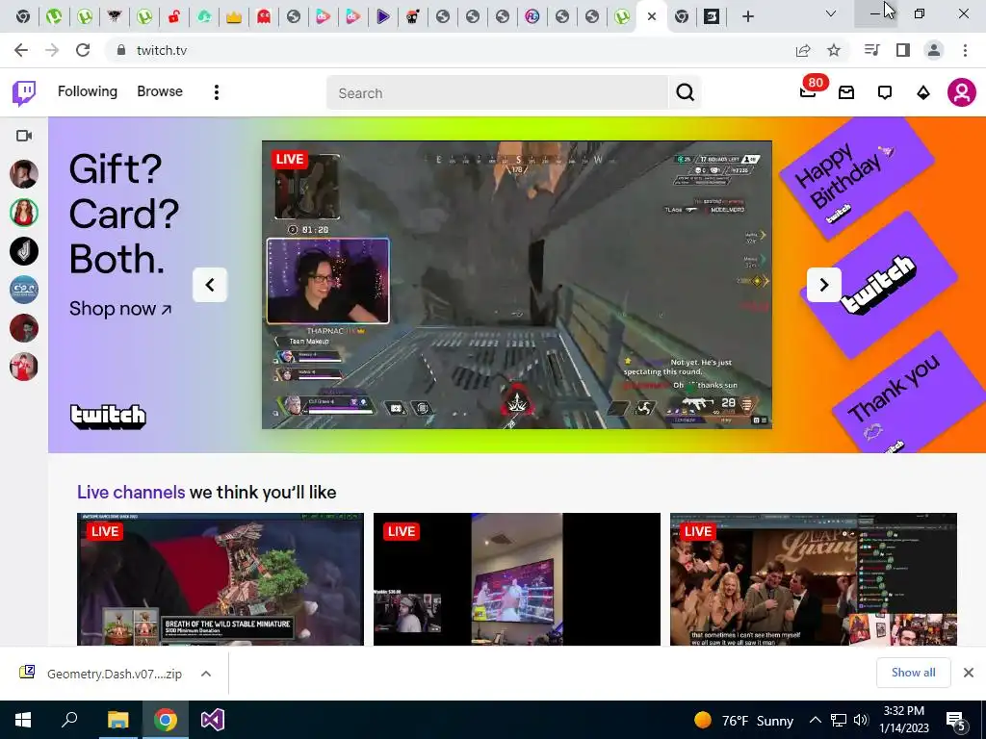Play the featured Apex Legends live stream
This screenshot has width=986, height=739.
point(517,285)
